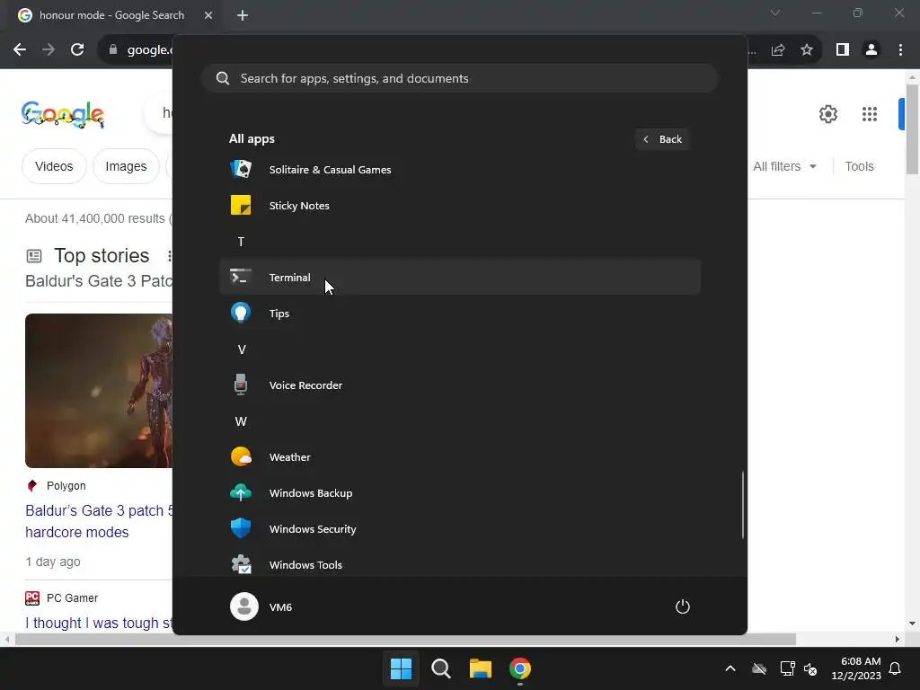The width and height of the screenshot is (920, 690).
Task: Open File Explorer from taskbar
Action: [x=481, y=668]
